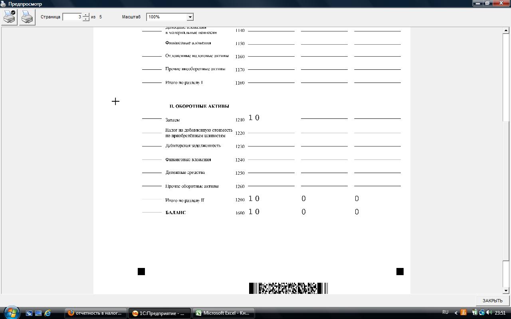The image size is (511, 319).
Task: Click the Предпросмотр title bar icon
Action: (4, 4)
